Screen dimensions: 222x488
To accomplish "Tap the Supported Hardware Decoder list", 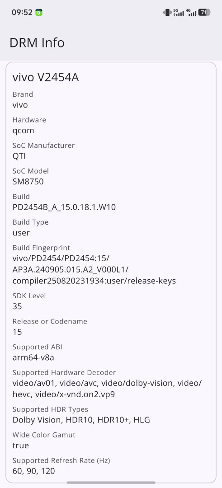I will pyautogui.click(x=107, y=389).
